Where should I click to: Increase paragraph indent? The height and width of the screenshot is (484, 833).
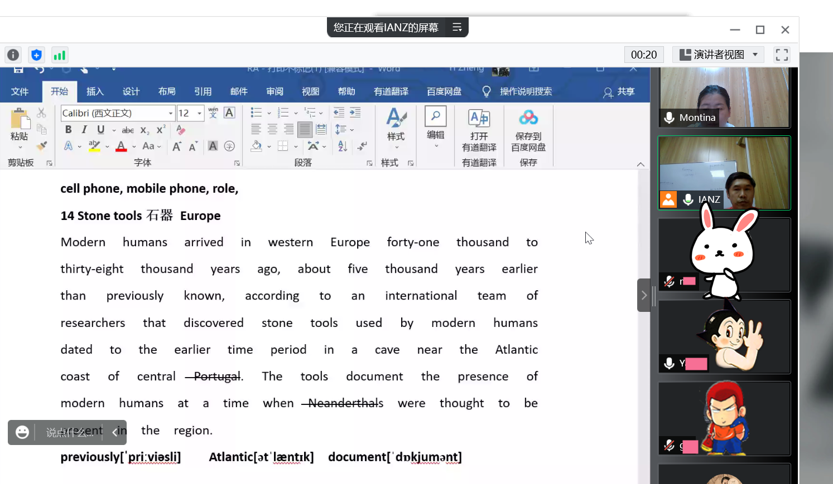[x=355, y=113]
